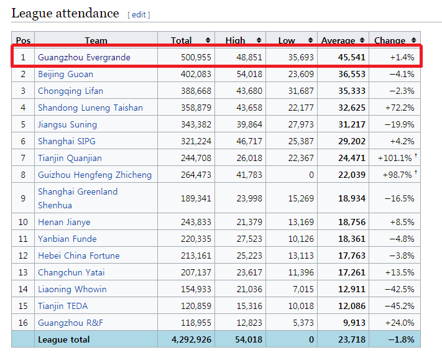This screenshot has width=442, height=355.
Task: Go to Chongqing Lifan team page
Action: 70,91
